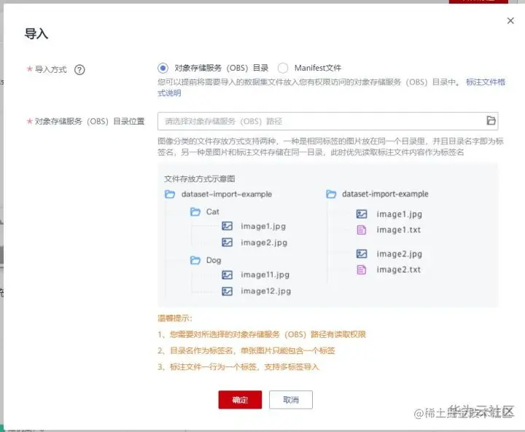Click image icon beside image2.jpg in right example
The height and width of the screenshot is (432, 525).
point(362,254)
